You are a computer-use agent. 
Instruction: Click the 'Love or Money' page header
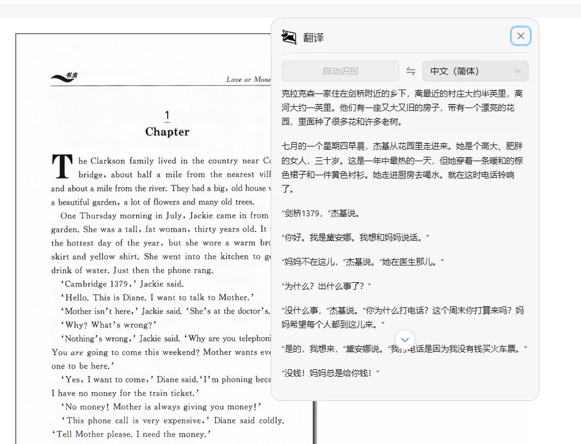pyautogui.click(x=248, y=80)
